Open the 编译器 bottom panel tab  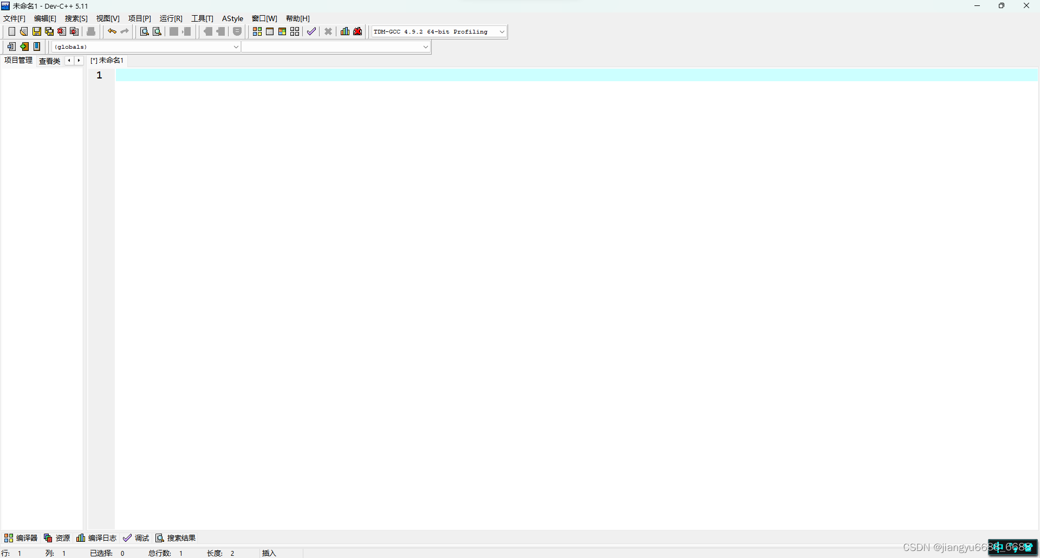pos(21,538)
